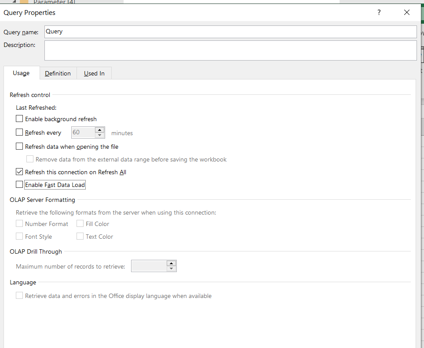424x348 pixels.
Task: Click the help question mark icon
Action: (379, 12)
